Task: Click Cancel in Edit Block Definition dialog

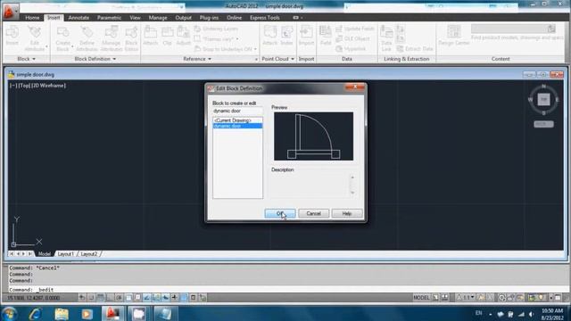Action: (x=313, y=213)
